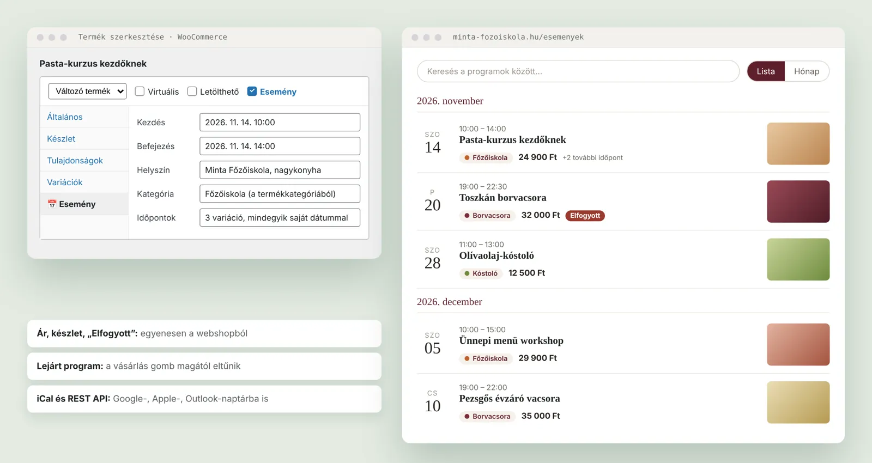872x463 pixels.
Task: Click the Pasta-kurzus event thumbnail
Action: pyautogui.click(x=798, y=144)
